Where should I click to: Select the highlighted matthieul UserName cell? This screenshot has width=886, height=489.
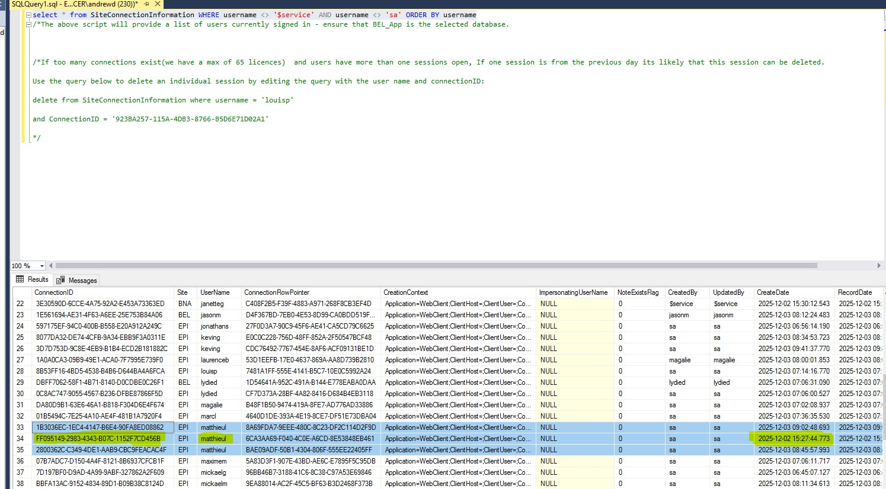[213, 439]
